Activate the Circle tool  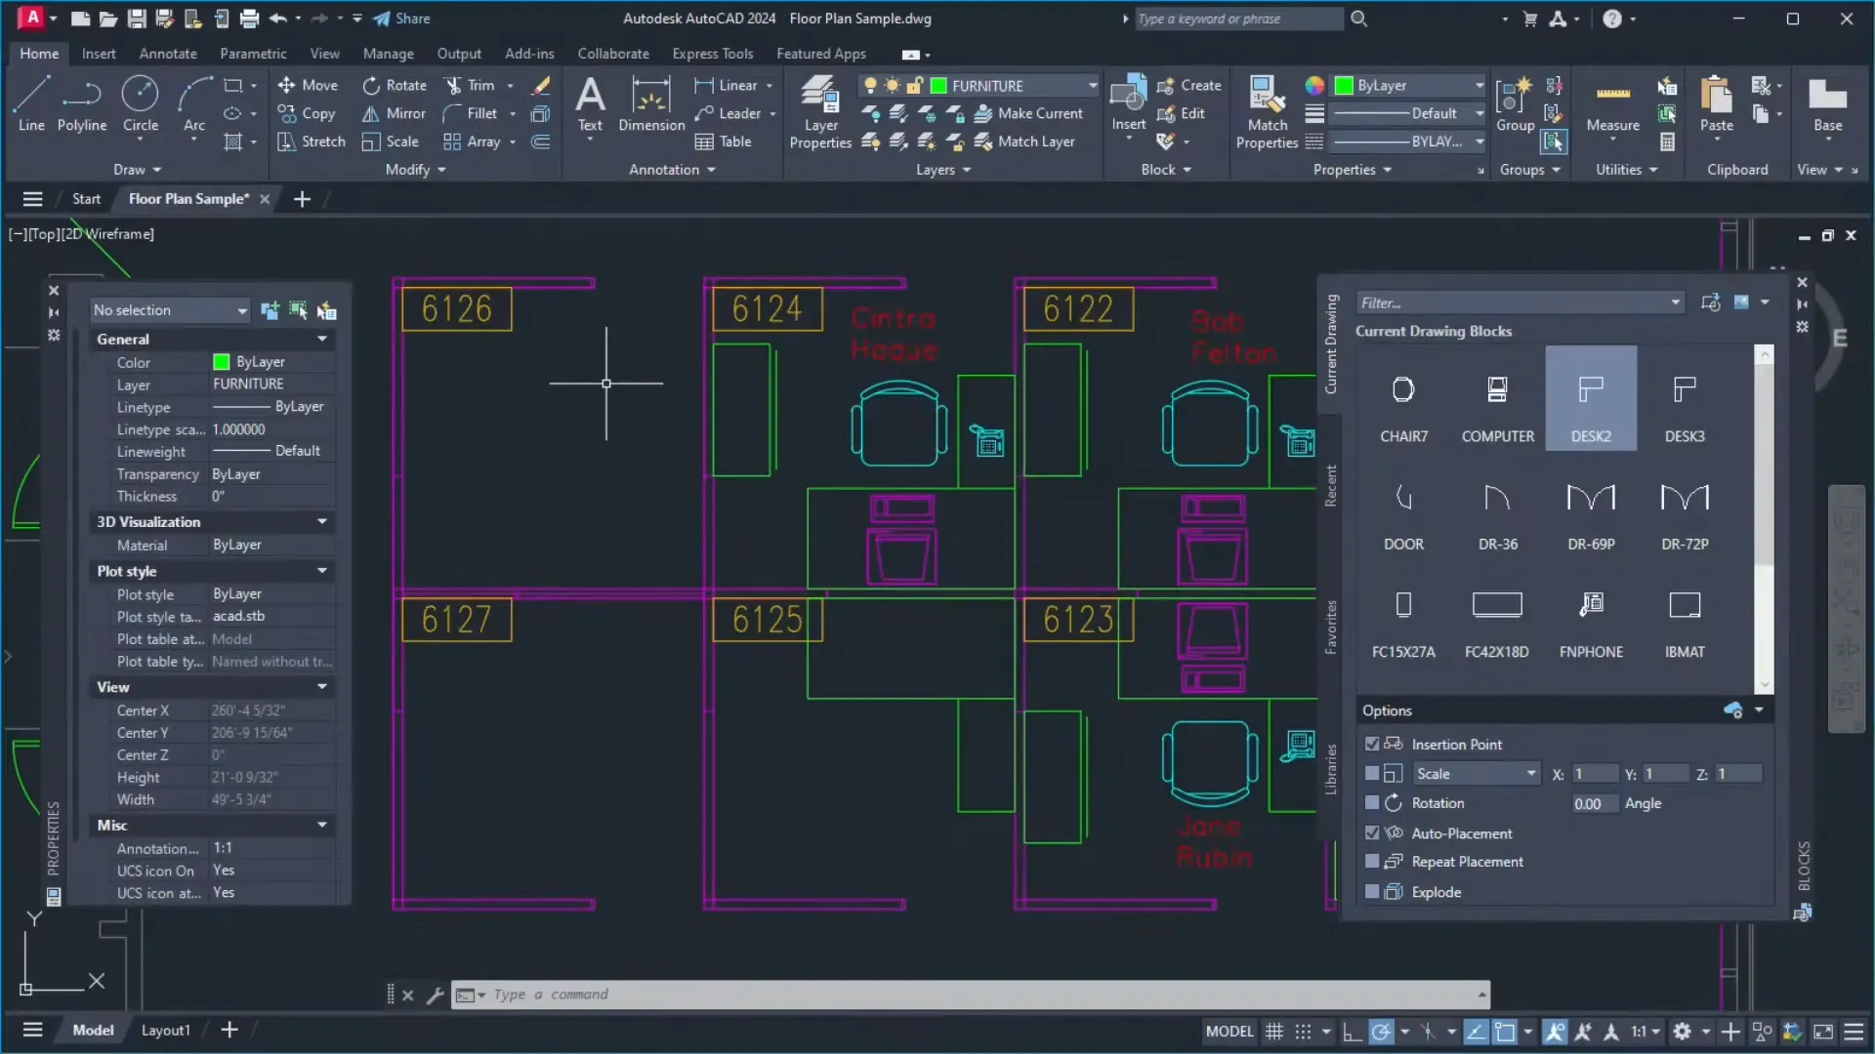click(141, 107)
